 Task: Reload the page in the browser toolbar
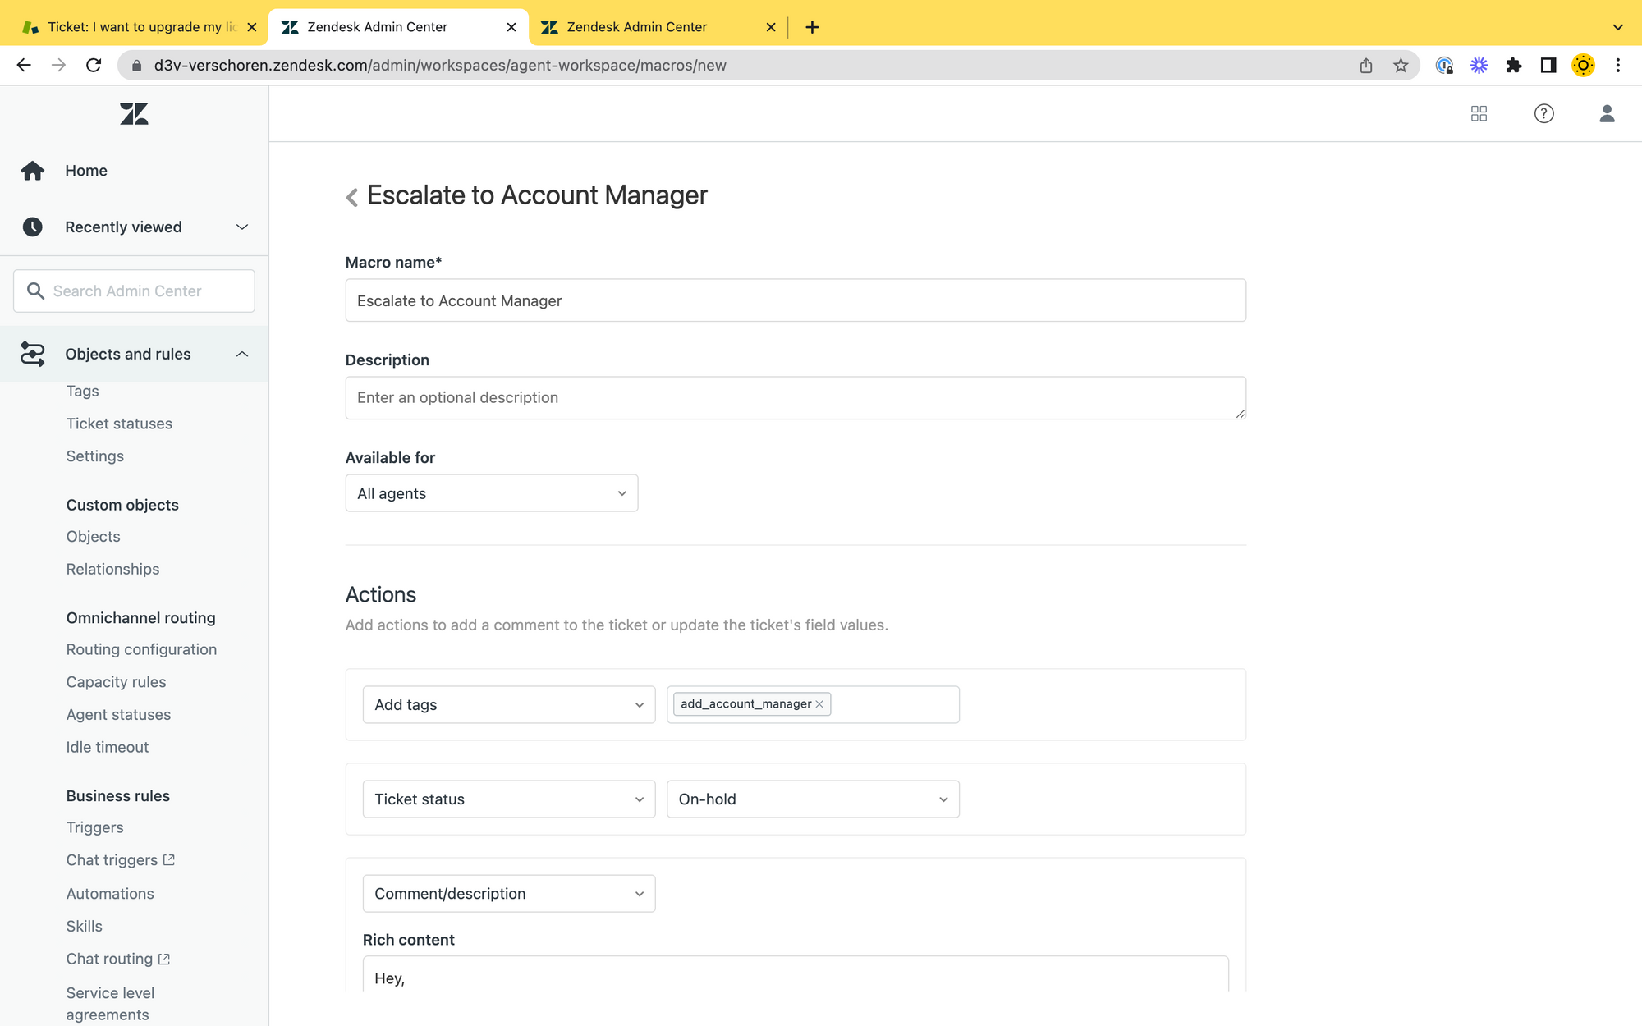(x=94, y=66)
